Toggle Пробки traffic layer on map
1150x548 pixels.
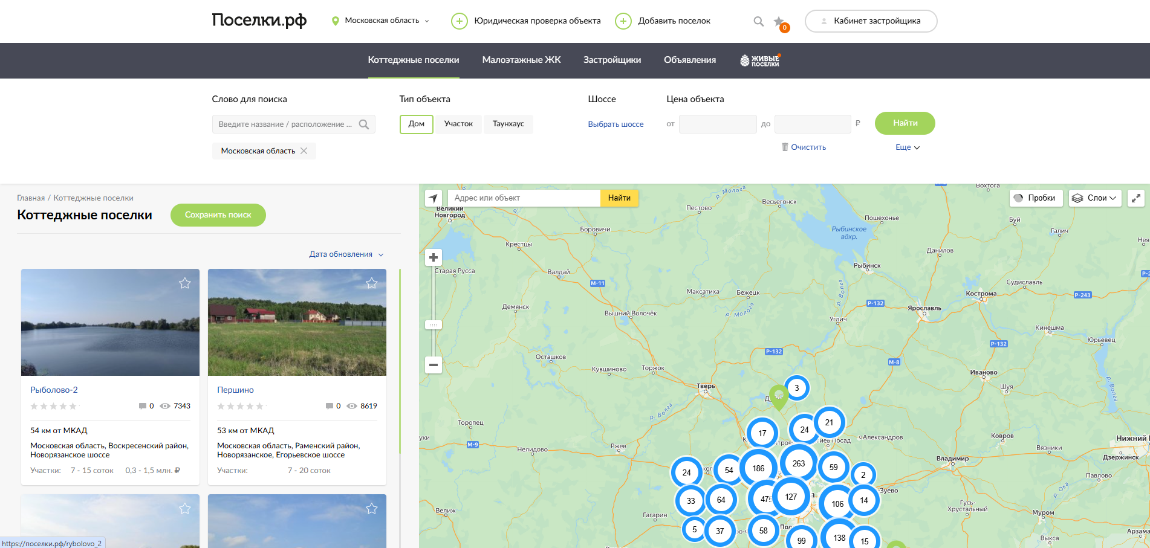pos(1036,198)
